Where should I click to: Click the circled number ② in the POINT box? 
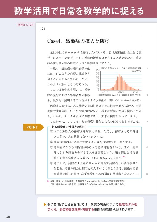coord(52,142)
